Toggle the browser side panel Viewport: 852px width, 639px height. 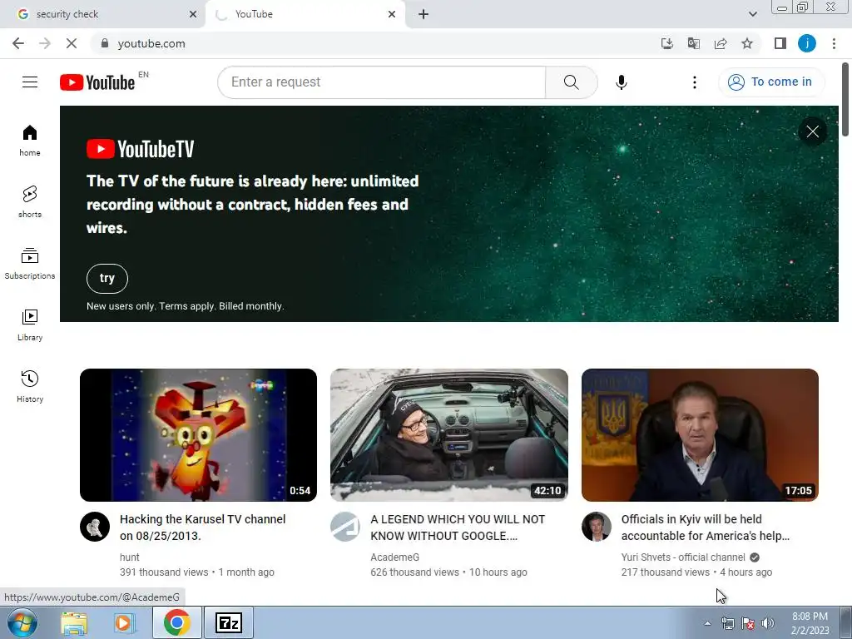pyautogui.click(x=780, y=43)
